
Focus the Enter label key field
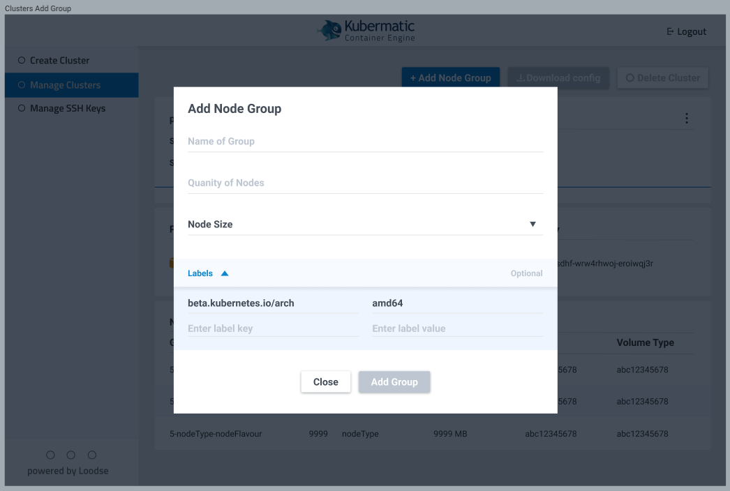pyautogui.click(x=273, y=328)
